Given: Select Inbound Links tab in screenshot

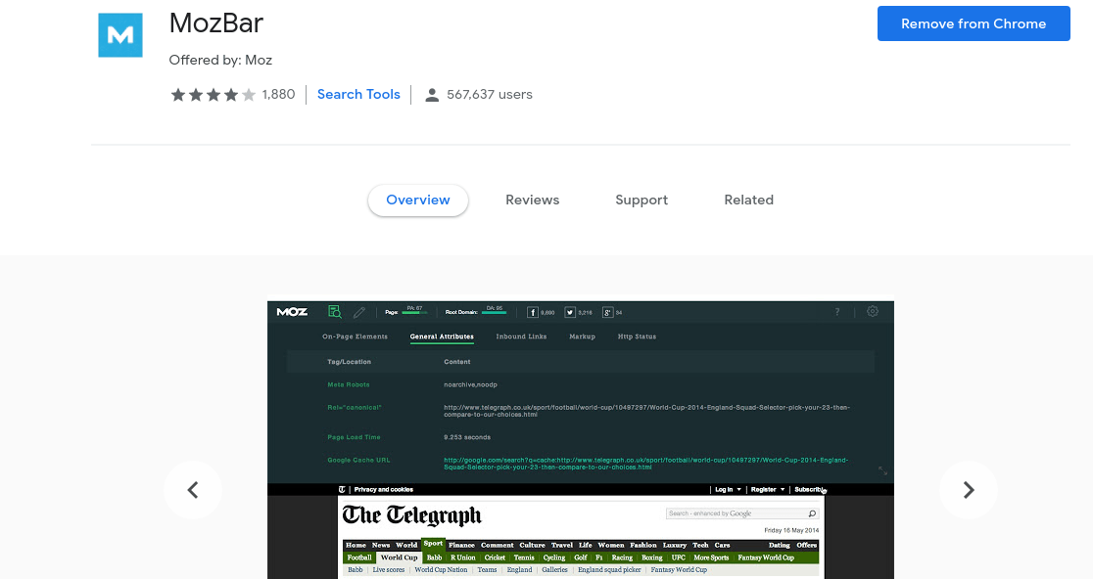Looking at the screenshot, I should (521, 336).
